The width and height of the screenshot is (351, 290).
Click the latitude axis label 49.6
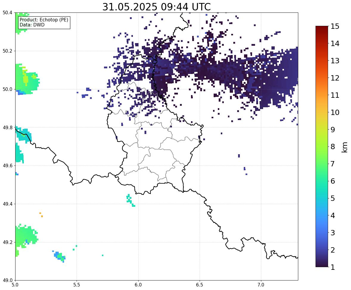click(x=7, y=166)
